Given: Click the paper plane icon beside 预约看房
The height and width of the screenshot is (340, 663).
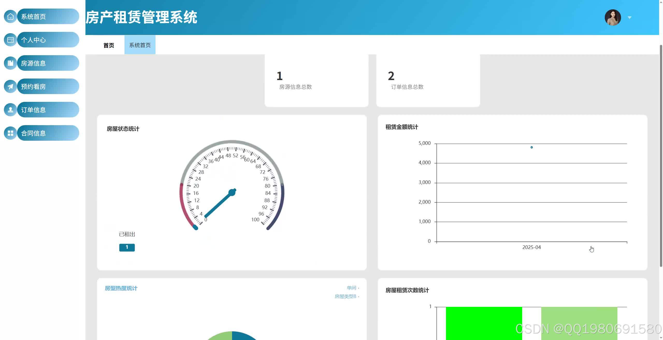Looking at the screenshot, I should pos(10,87).
